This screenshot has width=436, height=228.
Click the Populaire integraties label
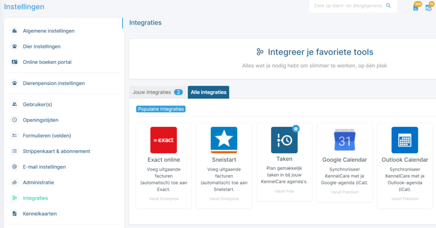(x=161, y=109)
